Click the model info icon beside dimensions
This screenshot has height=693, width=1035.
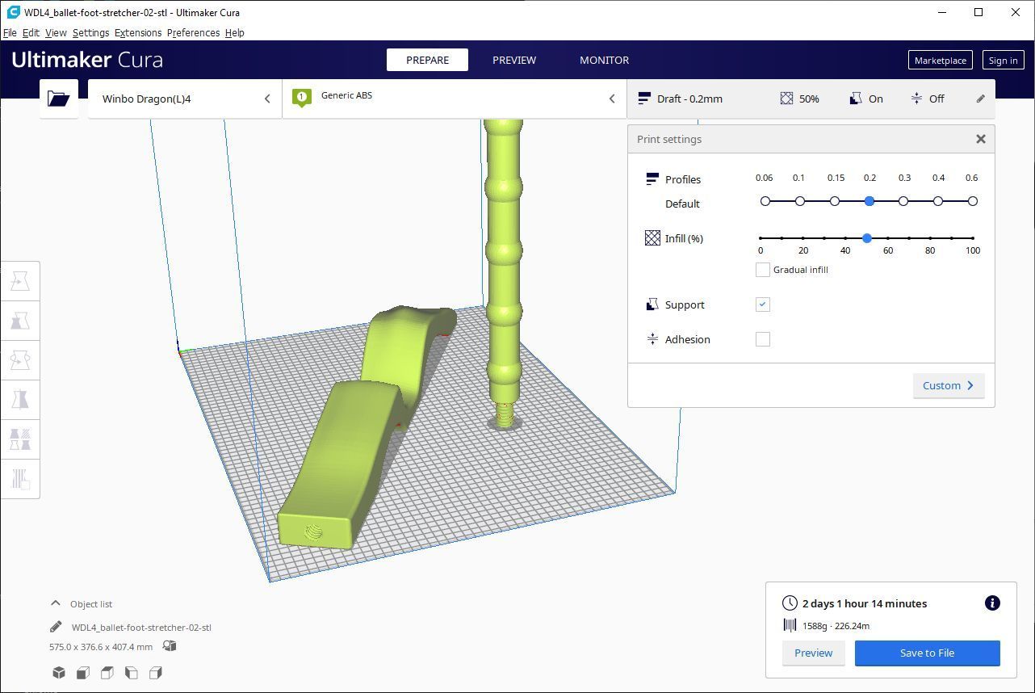pyautogui.click(x=169, y=646)
